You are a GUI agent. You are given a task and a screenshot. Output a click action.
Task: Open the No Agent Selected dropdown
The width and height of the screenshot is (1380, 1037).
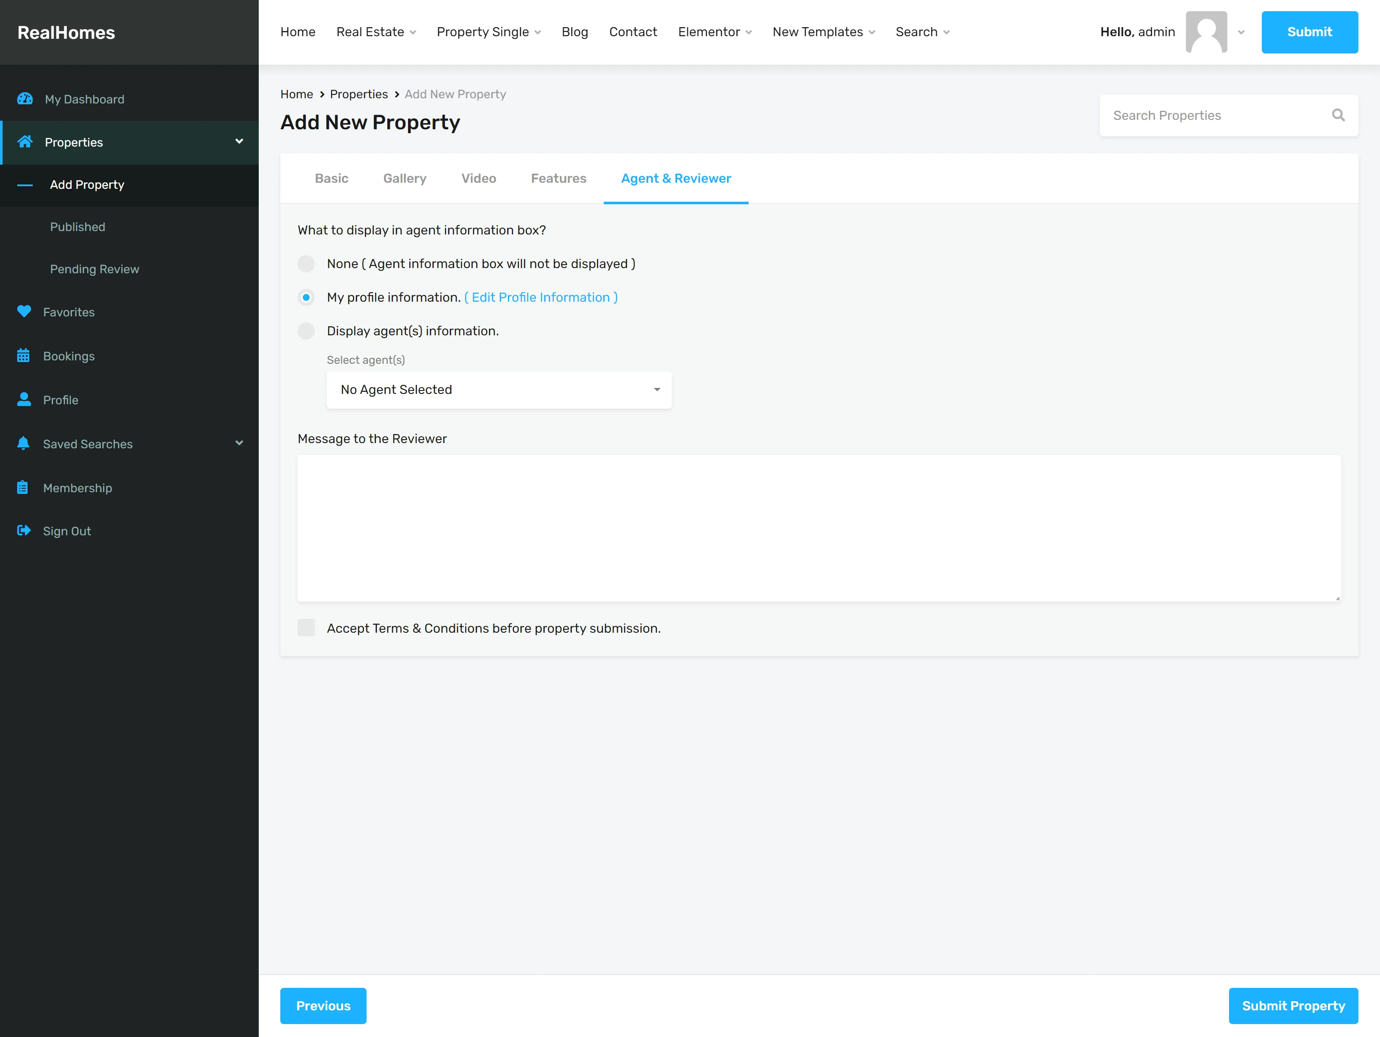[x=499, y=390]
